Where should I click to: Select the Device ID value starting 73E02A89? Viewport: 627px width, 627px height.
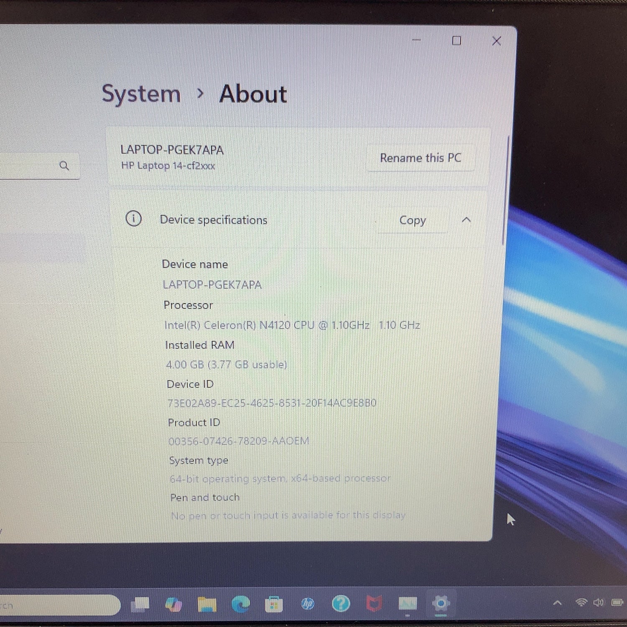point(272,403)
